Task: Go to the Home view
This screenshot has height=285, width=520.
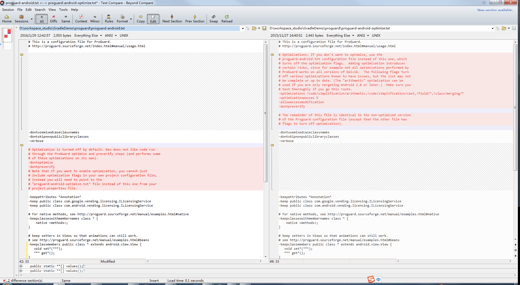Action: 7,19
